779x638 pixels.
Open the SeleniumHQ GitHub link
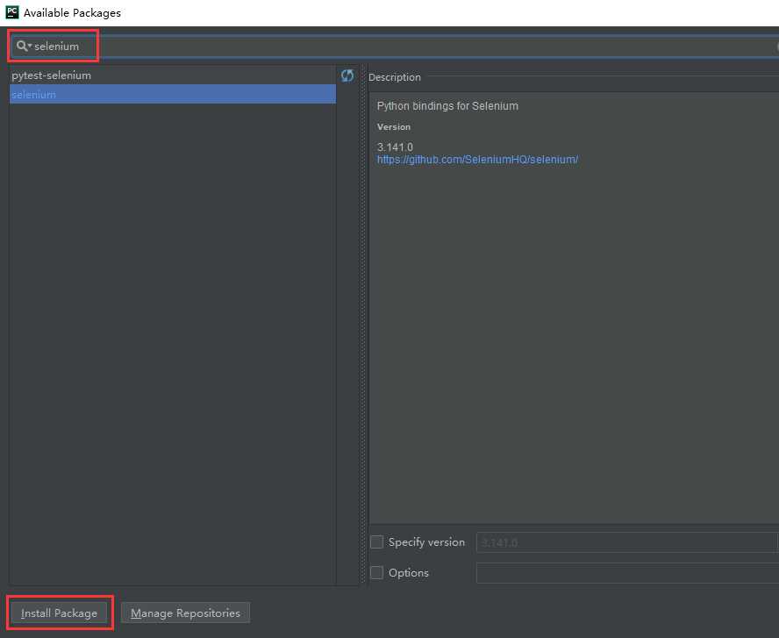[x=477, y=160]
